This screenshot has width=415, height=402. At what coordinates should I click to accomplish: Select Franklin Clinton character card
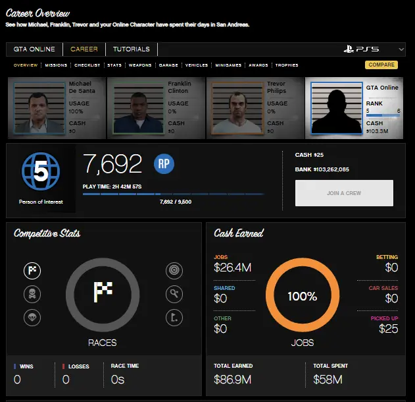click(155, 107)
